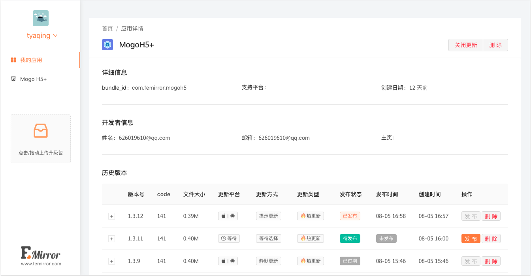Click the 版本号 column header
531x276 pixels.
(136, 194)
